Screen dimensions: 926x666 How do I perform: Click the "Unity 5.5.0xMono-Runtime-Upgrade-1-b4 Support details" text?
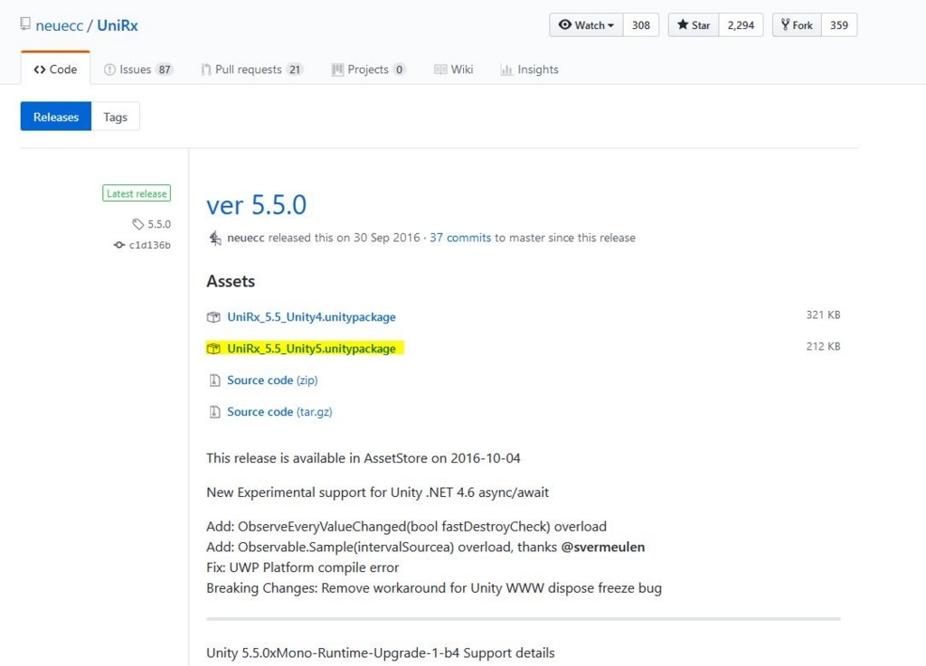(381, 652)
